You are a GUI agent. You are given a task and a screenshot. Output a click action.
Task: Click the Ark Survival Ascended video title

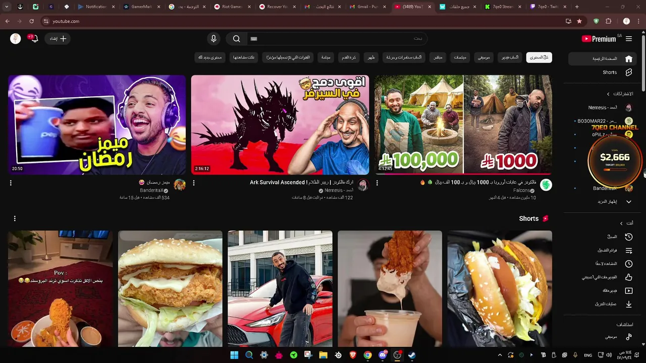point(301,183)
